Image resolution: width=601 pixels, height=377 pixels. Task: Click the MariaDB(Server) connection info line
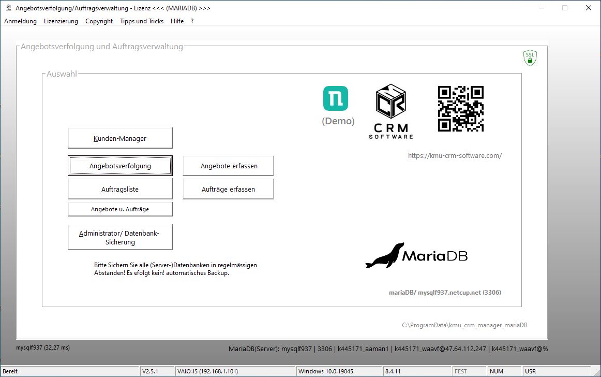pos(388,349)
